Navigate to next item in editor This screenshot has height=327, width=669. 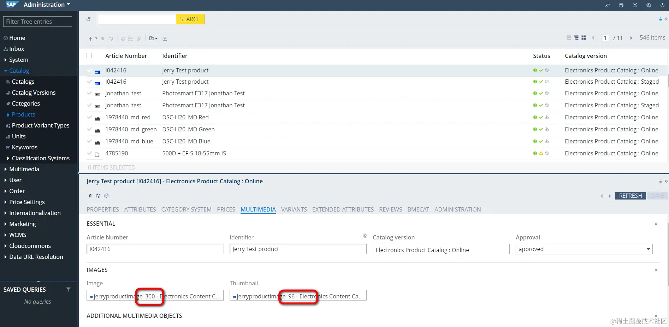610,196
